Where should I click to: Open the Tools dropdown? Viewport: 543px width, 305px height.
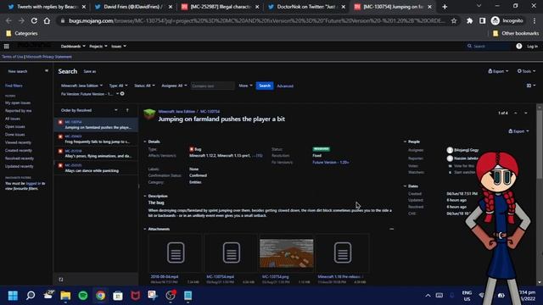[526, 71]
